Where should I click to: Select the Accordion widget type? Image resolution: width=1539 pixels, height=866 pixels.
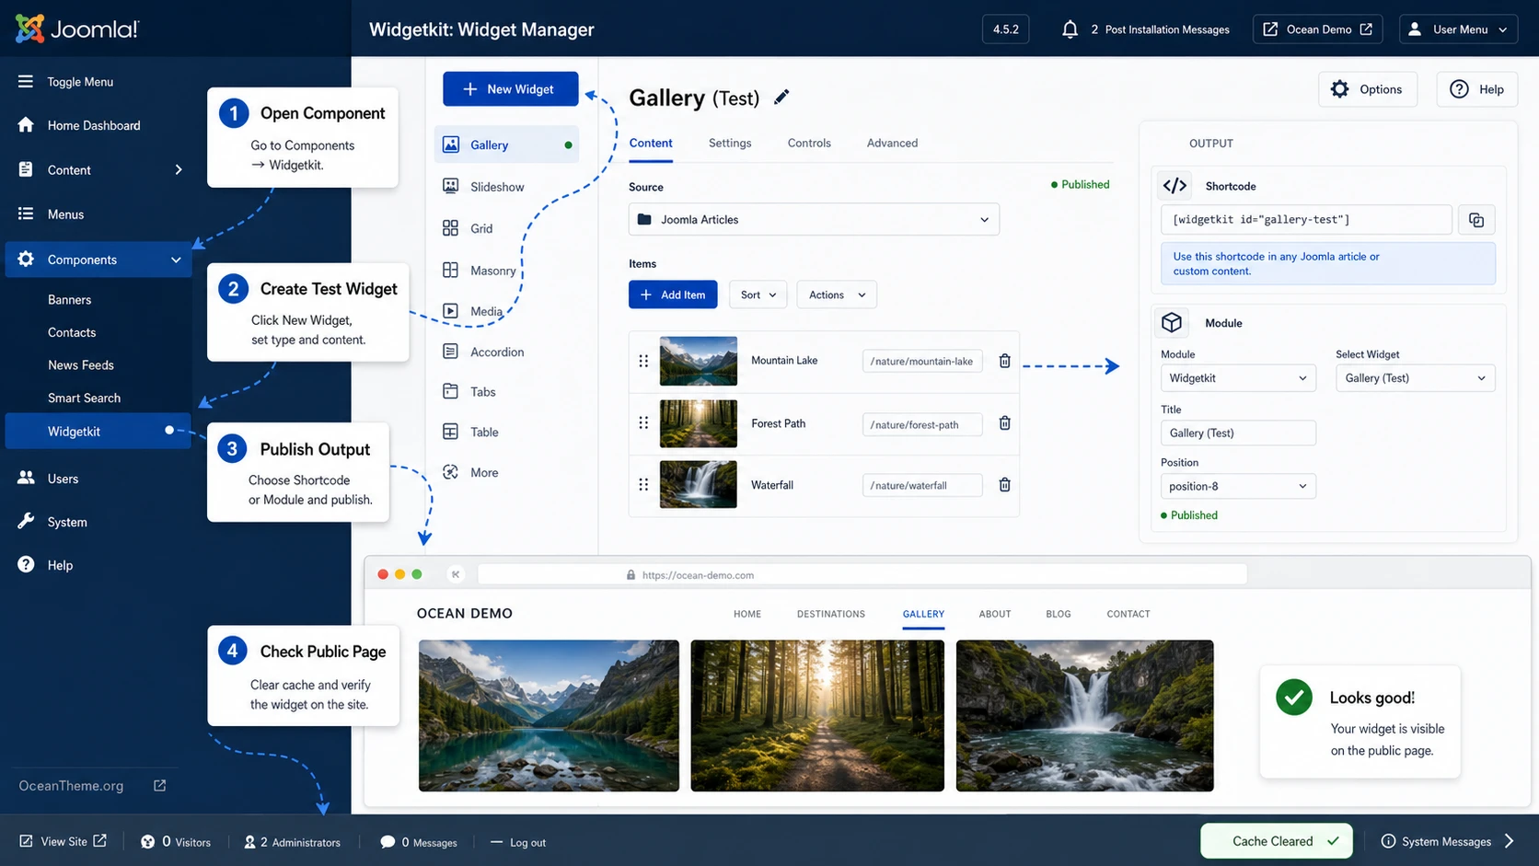[x=483, y=352]
